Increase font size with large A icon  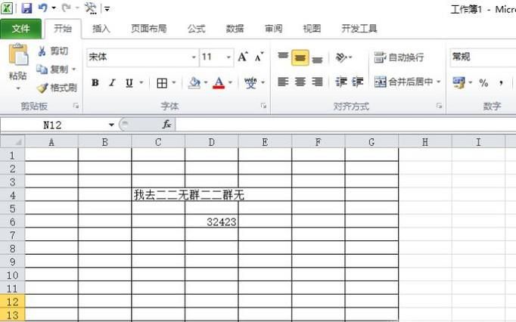pos(243,57)
